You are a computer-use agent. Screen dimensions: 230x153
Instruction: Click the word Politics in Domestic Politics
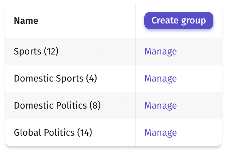pos(72,105)
